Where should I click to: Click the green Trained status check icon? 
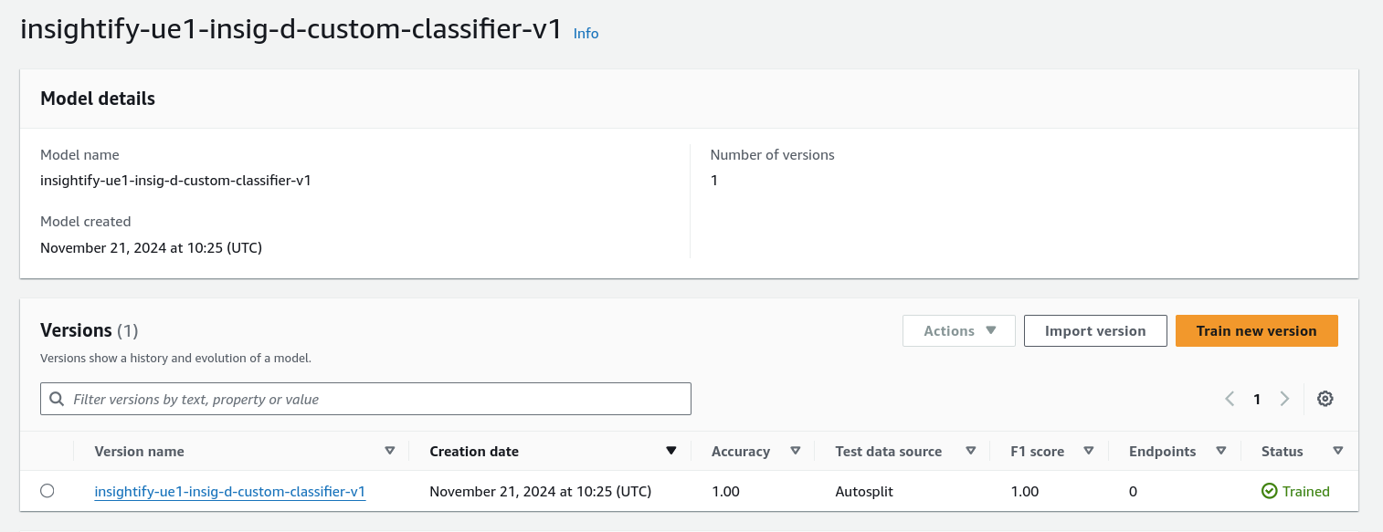point(1270,491)
